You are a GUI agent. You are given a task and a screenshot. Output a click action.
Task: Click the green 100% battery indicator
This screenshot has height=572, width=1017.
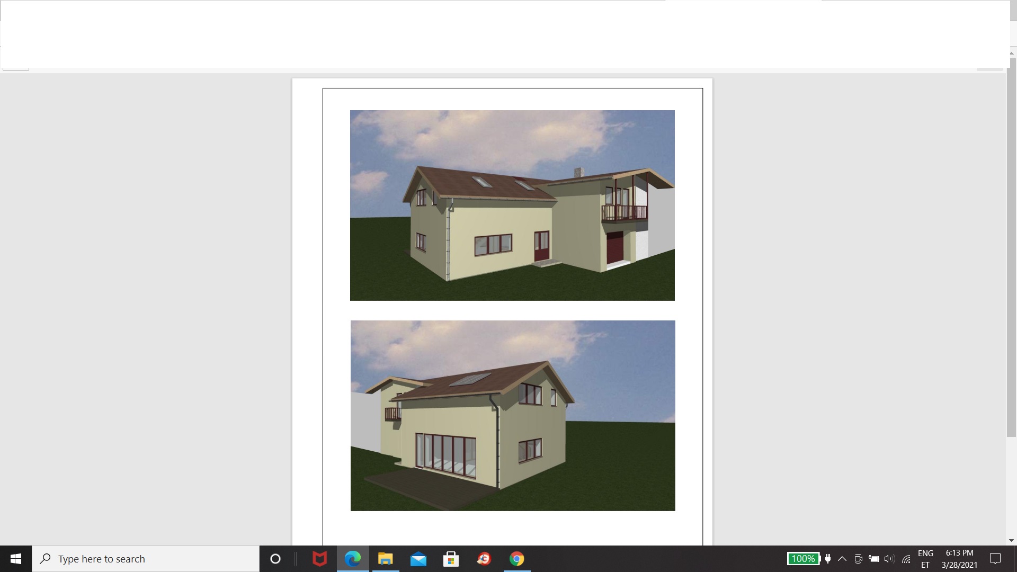coord(803,559)
